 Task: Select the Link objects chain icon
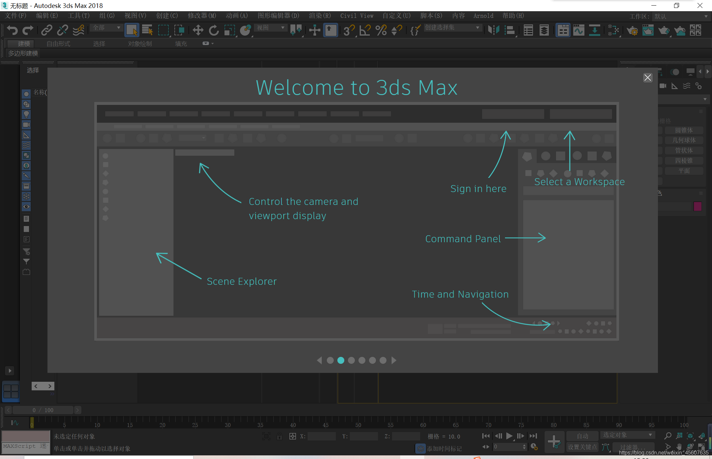46,30
